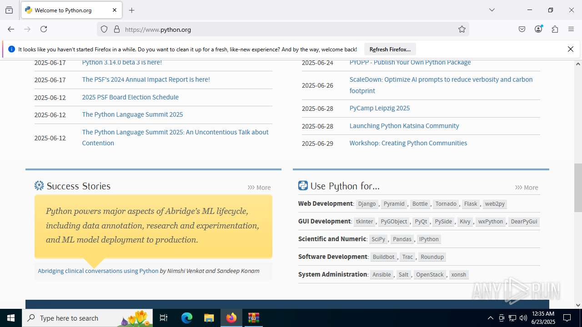Viewport: 582px width, 327px height.
Task: Go forward to the next page
Action: point(27,29)
